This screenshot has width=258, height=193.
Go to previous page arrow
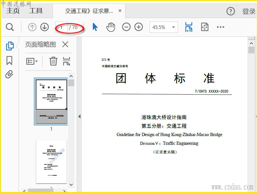pyautogui.click(x=32, y=27)
